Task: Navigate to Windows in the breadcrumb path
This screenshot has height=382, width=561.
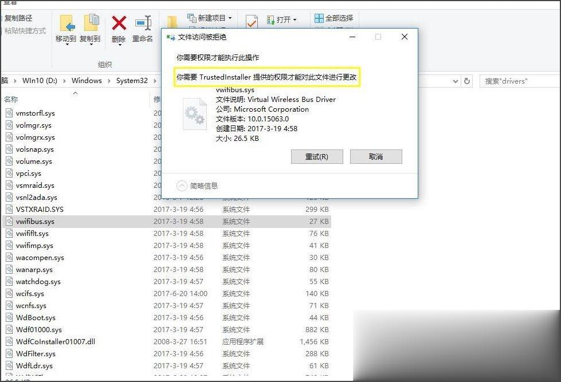Action: pyautogui.click(x=87, y=81)
